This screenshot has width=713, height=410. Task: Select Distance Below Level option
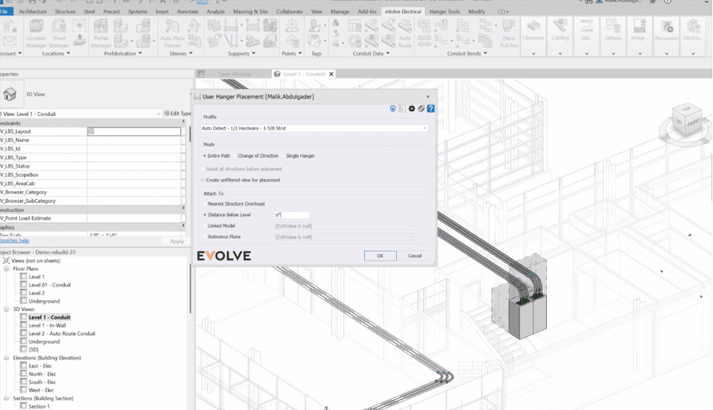(x=227, y=215)
